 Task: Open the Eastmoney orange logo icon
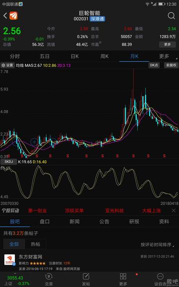14,16
